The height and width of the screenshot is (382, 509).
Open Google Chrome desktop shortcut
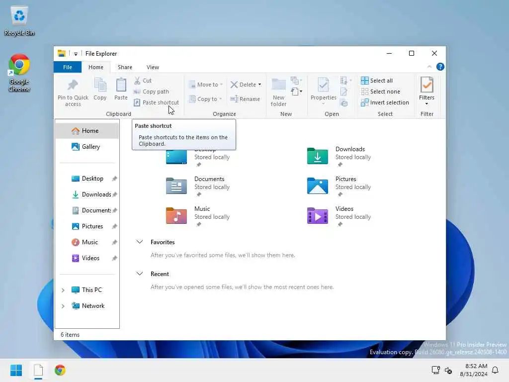coord(19,73)
